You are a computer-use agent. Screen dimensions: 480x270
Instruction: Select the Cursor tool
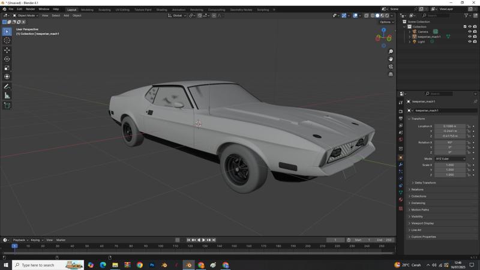(7, 40)
